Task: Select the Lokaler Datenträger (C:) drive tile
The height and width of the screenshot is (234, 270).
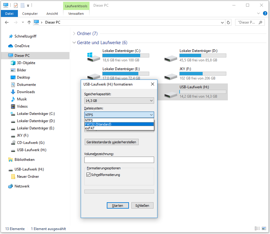Action: point(118,56)
